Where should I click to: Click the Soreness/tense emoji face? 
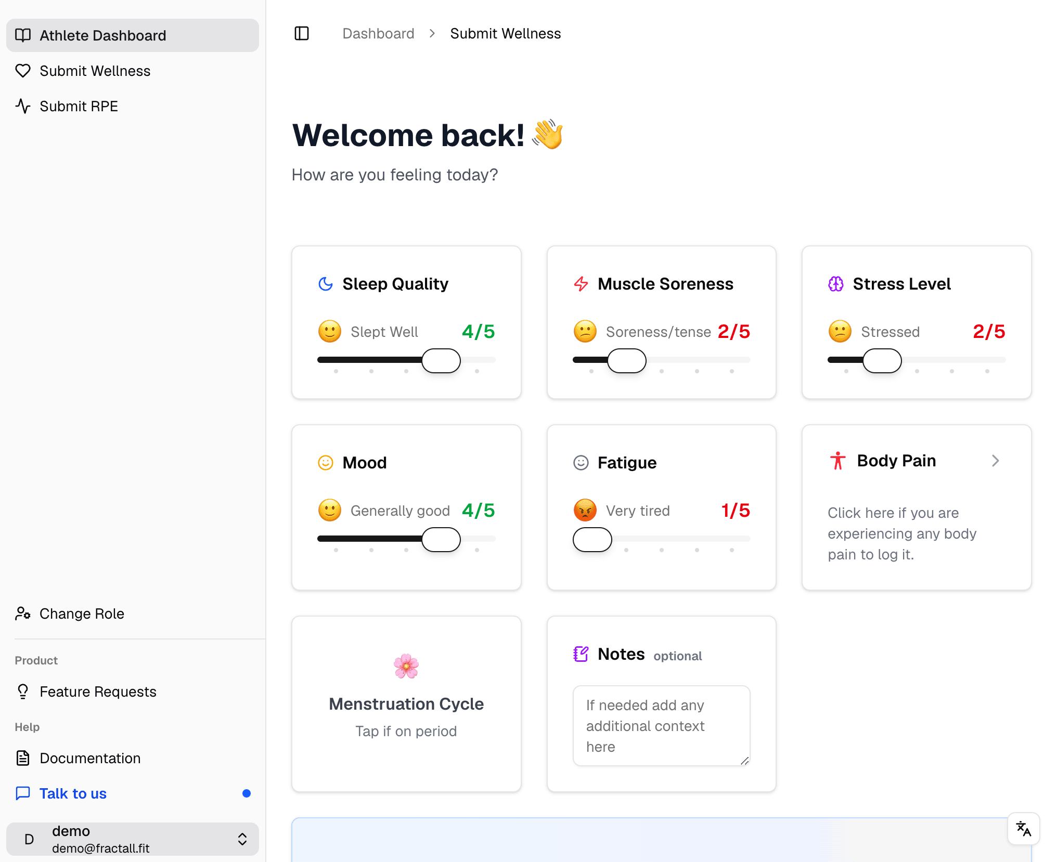pyautogui.click(x=585, y=331)
